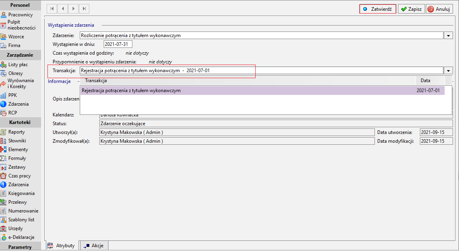Switch to the Atrybuty tab
Screen dimensions: 459x252
coord(62,246)
